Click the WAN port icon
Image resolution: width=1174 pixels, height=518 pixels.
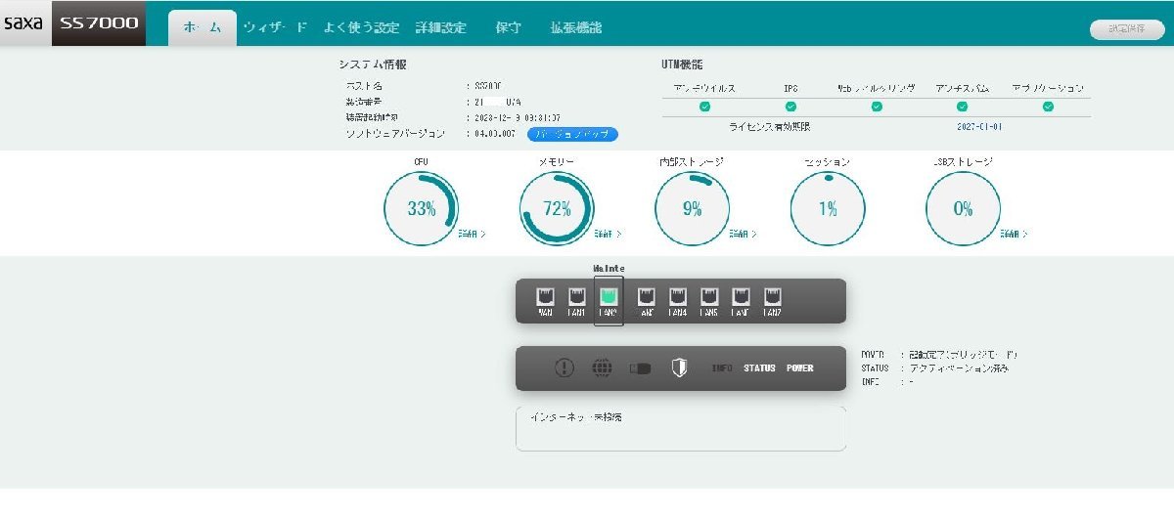pyautogui.click(x=546, y=295)
